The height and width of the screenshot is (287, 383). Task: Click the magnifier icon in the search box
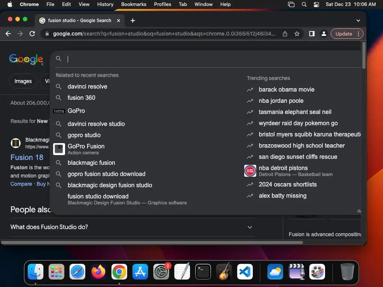click(x=59, y=59)
